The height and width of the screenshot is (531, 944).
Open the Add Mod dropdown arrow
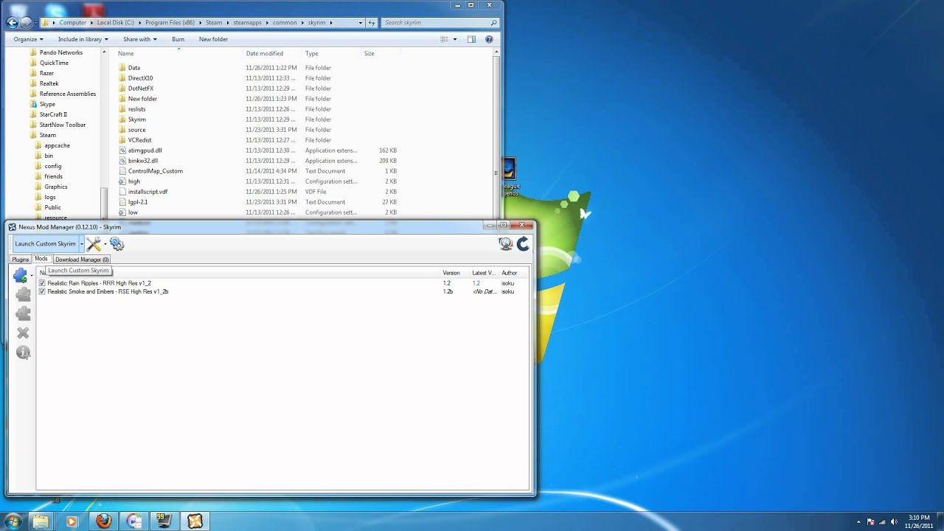click(x=32, y=275)
